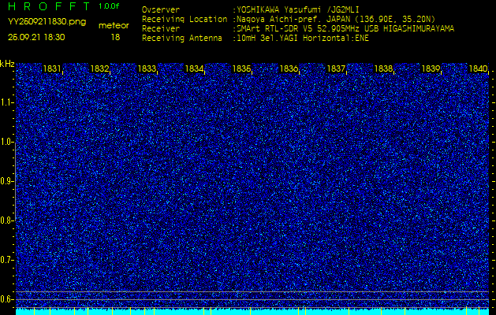Click the 1835 time marker
The height and width of the screenshot is (315, 496).
[241, 69]
